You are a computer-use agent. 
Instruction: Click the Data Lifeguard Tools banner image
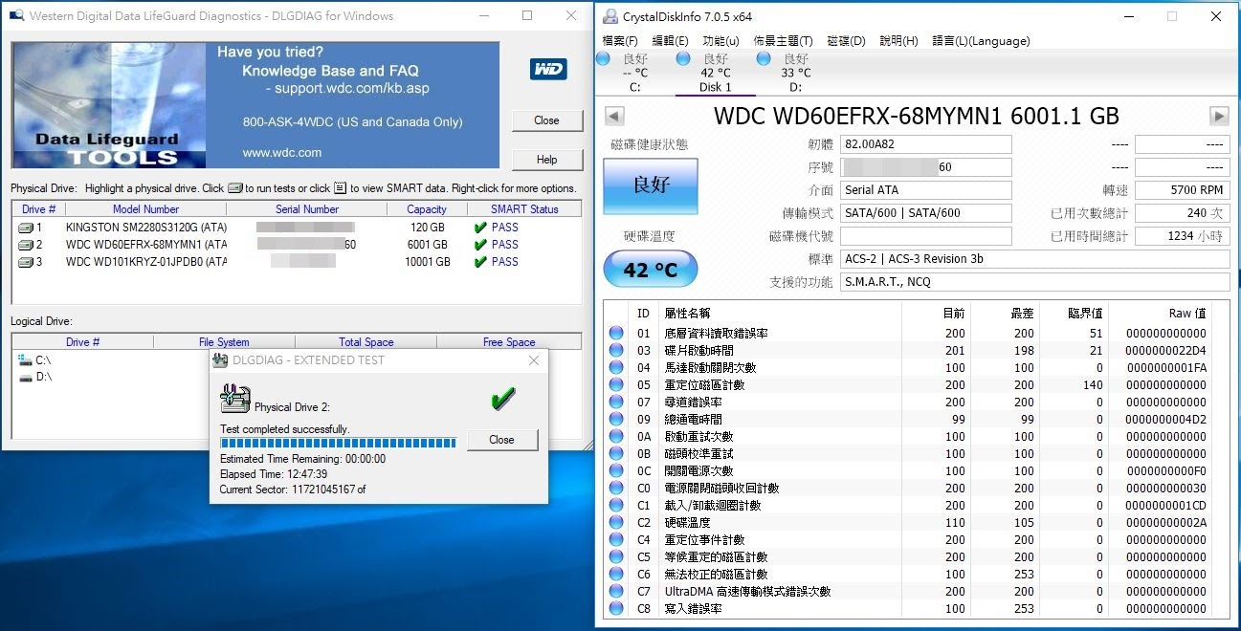coord(255,105)
